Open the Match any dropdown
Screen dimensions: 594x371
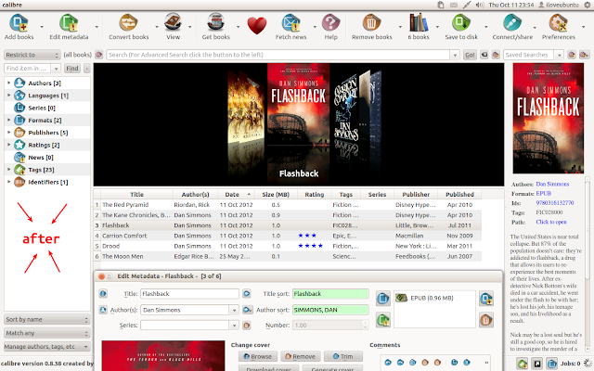47,333
